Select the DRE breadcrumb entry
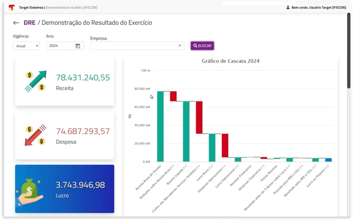 coord(30,23)
